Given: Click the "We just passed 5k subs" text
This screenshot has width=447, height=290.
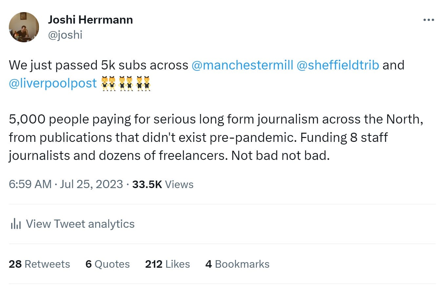Looking at the screenshot, I should tap(98, 65).
